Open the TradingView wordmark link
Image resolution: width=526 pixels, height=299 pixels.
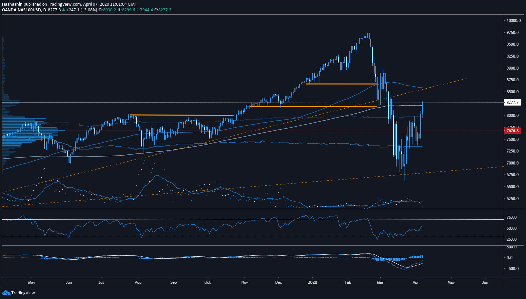[23, 293]
